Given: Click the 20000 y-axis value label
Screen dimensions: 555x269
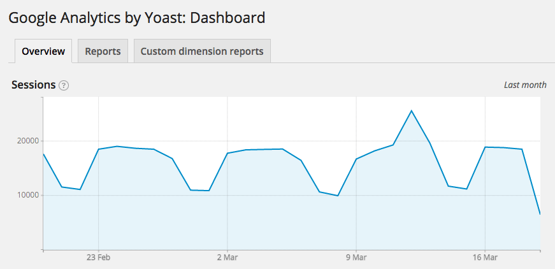Looking at the screenshot, I should [x=25, y=141].
